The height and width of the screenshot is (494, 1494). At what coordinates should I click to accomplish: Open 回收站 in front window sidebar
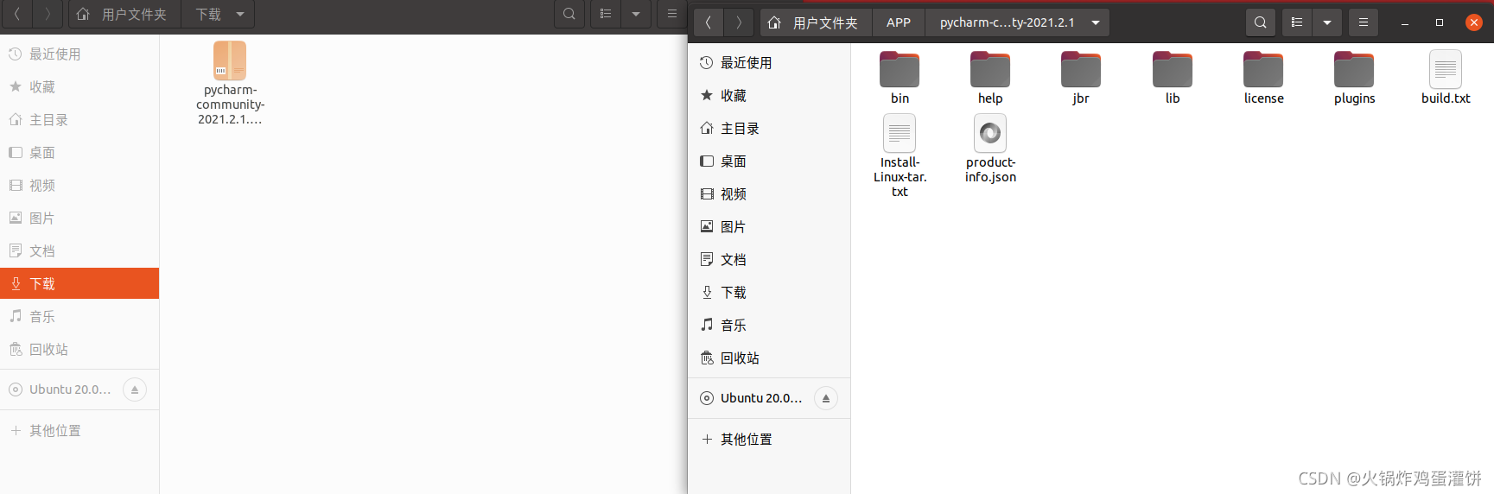769,358
